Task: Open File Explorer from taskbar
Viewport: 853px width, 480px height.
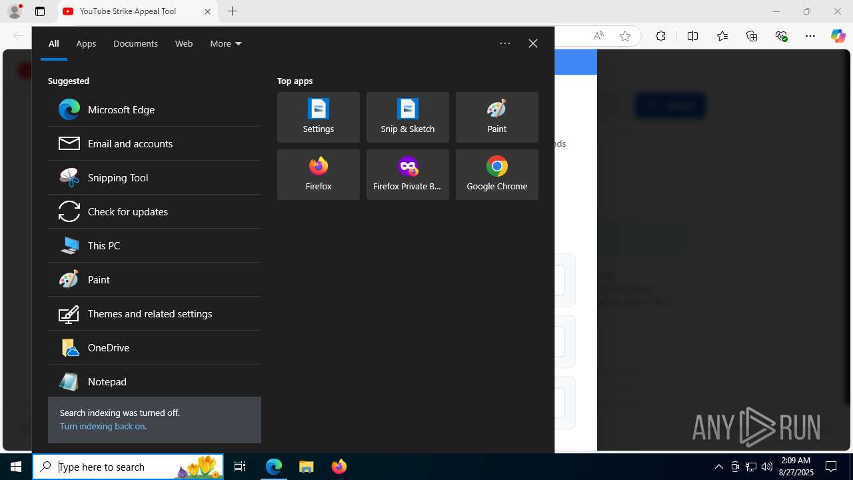Action: 307,467
